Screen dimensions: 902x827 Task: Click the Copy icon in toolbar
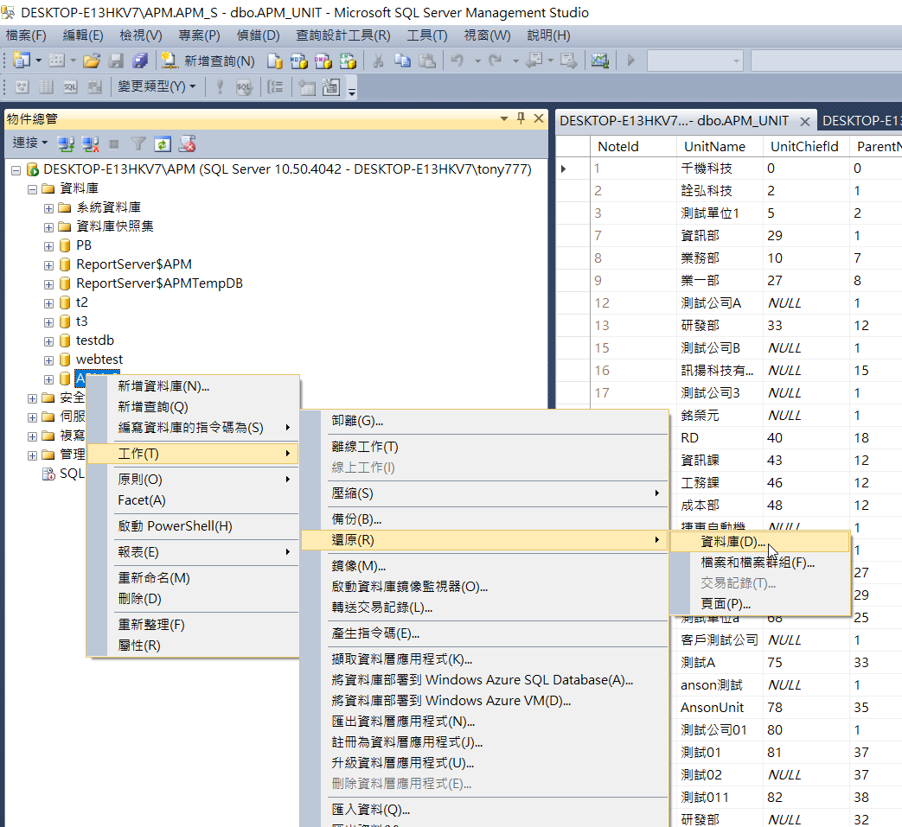402,60
